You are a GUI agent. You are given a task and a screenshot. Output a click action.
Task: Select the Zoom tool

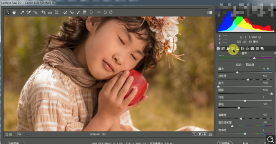tap(7, 12)
